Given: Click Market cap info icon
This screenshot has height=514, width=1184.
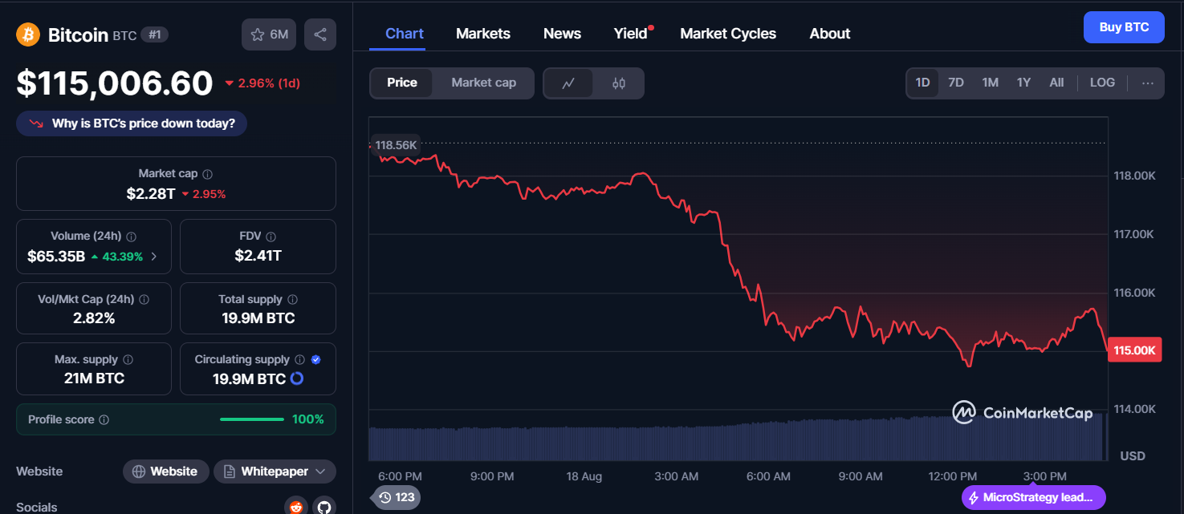Looking at the screenshot, I should point(208,174).
